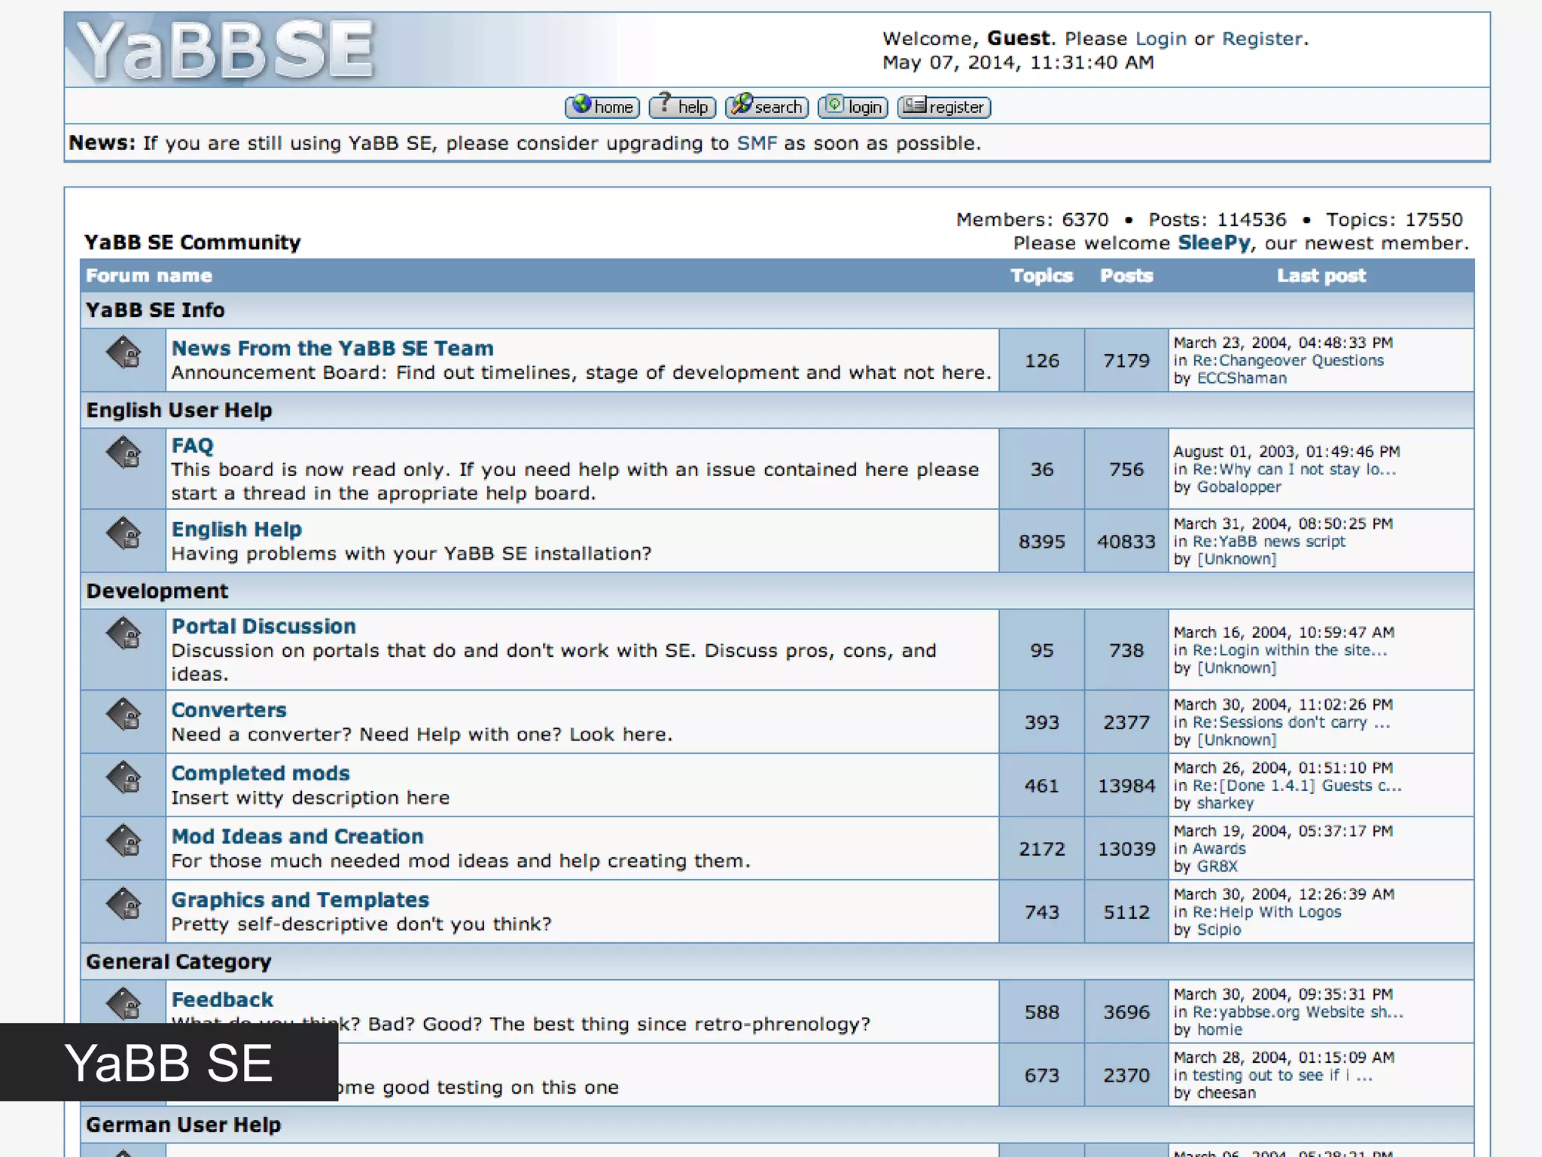Screen dimensions: 1542x1157
Task: Click the YaBB SE logo banner
Action: (x=226, y=51)
